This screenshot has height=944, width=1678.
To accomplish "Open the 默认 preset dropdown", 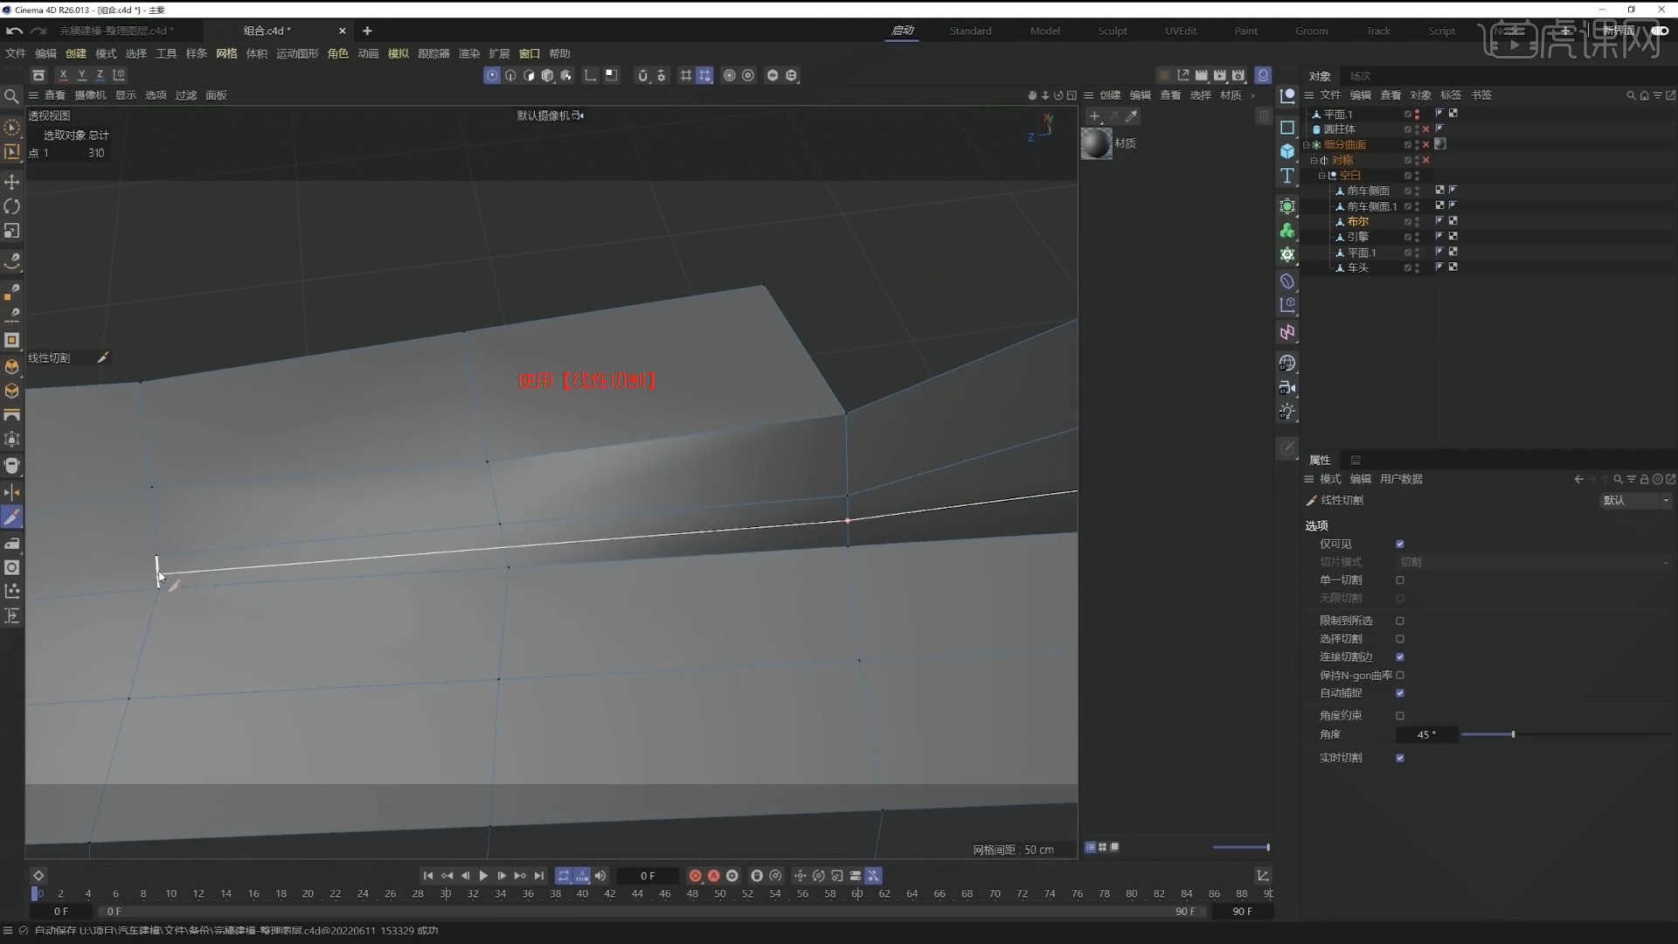I will (1635, 500).
